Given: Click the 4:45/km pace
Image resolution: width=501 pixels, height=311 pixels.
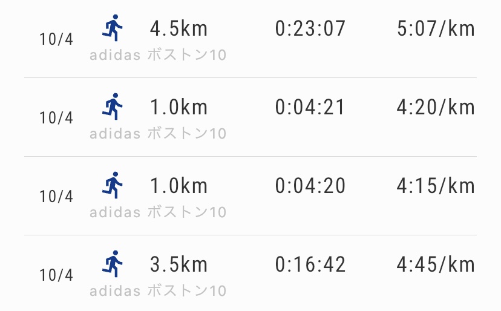Looking at the screenshot, I should coord(436,264).
